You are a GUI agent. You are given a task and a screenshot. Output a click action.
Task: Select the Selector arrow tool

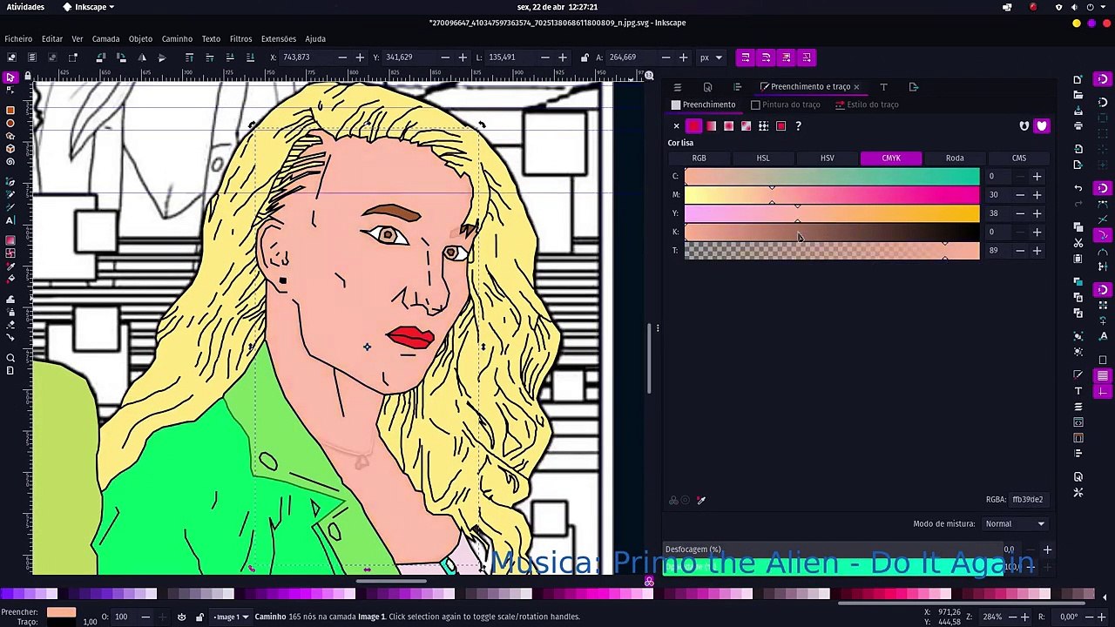pos(10,78)
